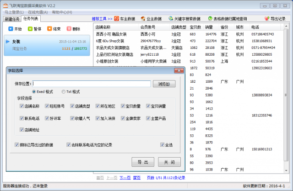The width and height of the screenshot is (293, 191).
Task: Open the 帮助中心(H) menu
Action: pyautogui.click(x=62, y=12)
